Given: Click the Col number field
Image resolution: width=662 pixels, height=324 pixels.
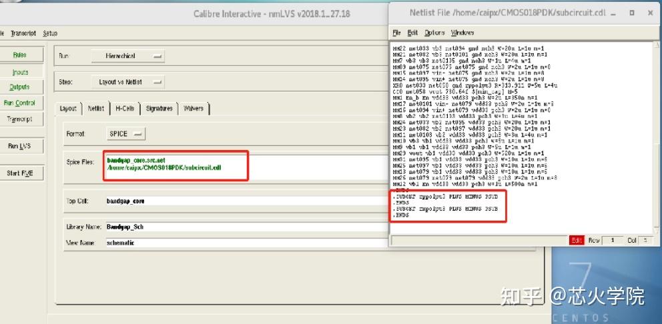Looking at the screenshot, I should [x=644, y=241].
